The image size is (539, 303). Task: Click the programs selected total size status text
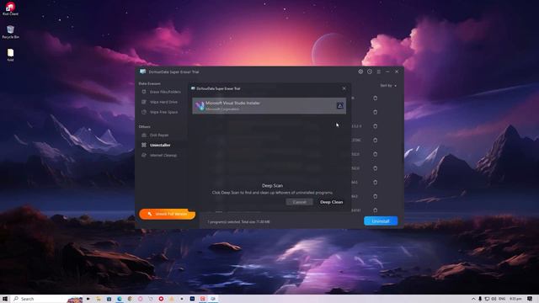pos(238,222)
